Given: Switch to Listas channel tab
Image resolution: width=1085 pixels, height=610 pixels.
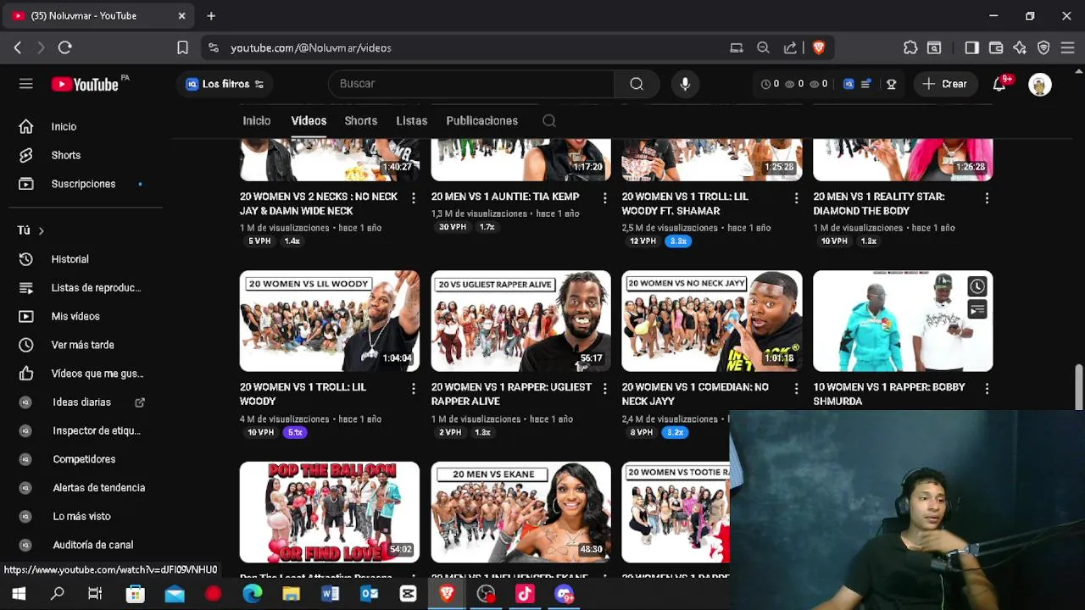Looking at the screenshot, I should [411, 120].
